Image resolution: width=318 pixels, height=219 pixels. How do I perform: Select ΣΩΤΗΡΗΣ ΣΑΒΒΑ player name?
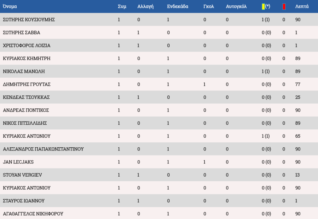coord(21,32)
